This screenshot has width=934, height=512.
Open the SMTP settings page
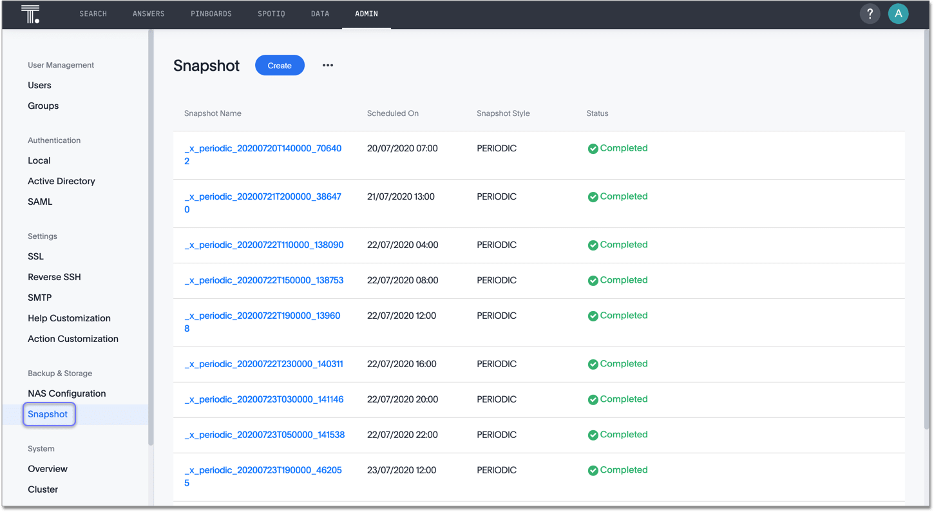tap(39, 297)
